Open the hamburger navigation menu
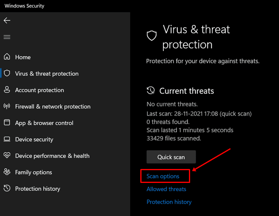The image size is (279, 216). (x=7, y=37)
